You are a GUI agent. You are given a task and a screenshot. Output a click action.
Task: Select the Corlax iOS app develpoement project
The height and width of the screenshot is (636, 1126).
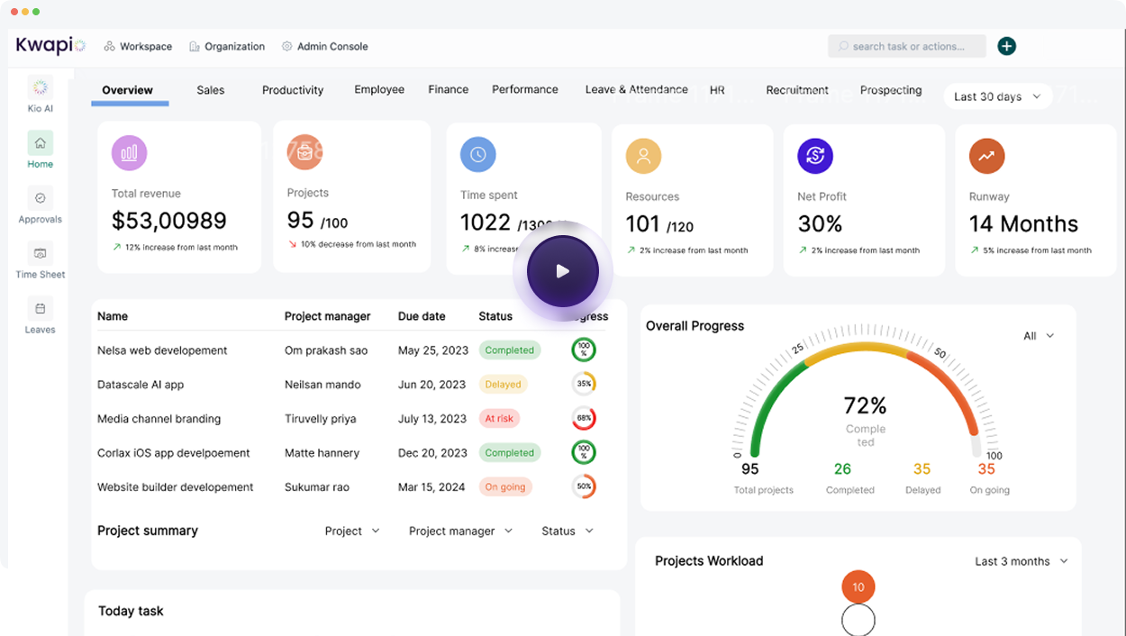tap(174, 453)
